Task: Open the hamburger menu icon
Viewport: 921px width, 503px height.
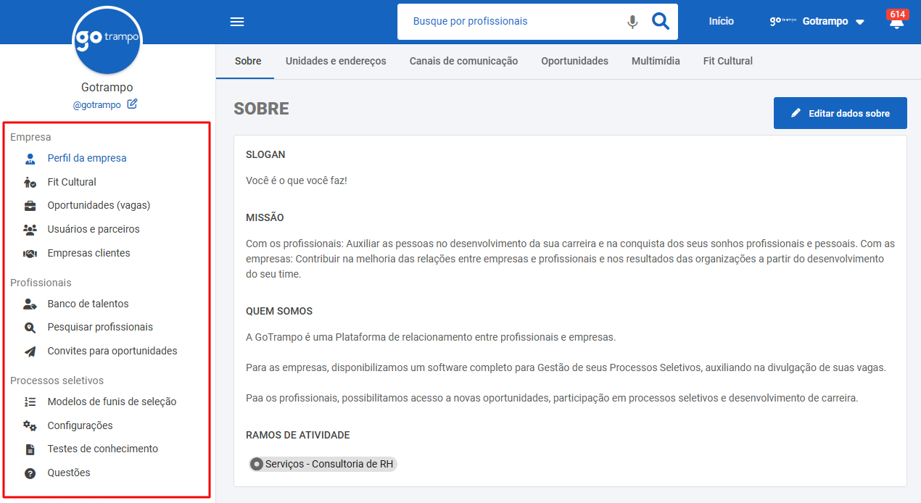Action: pyautogui.click(x=237, y=22)
